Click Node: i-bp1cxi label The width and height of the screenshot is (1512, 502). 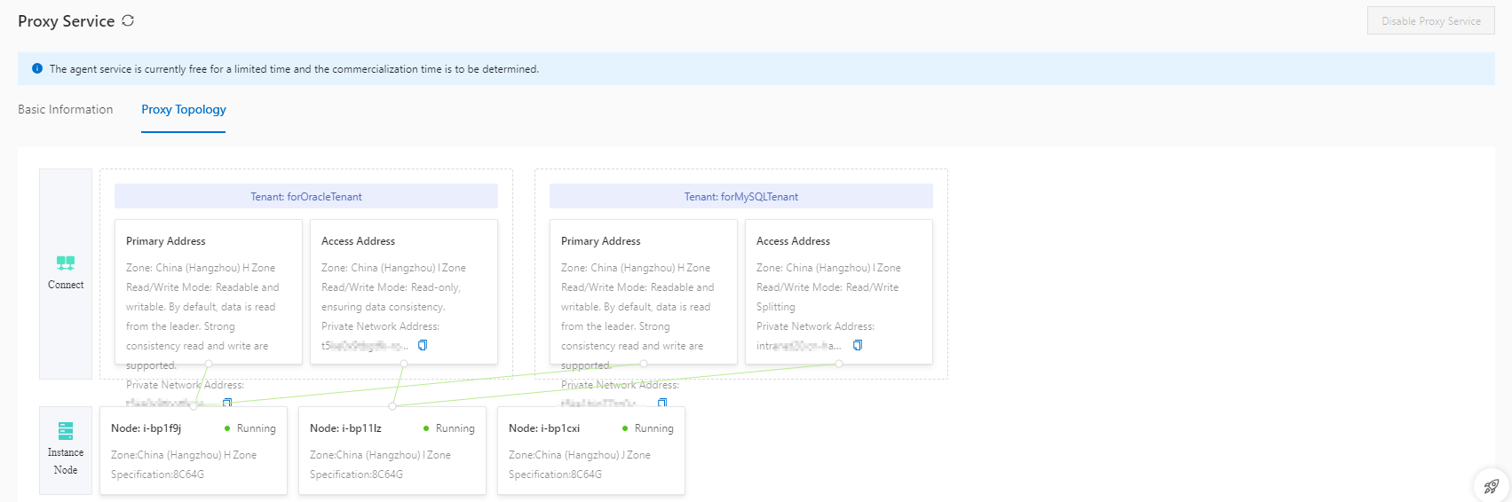click(x=544, y=428)
